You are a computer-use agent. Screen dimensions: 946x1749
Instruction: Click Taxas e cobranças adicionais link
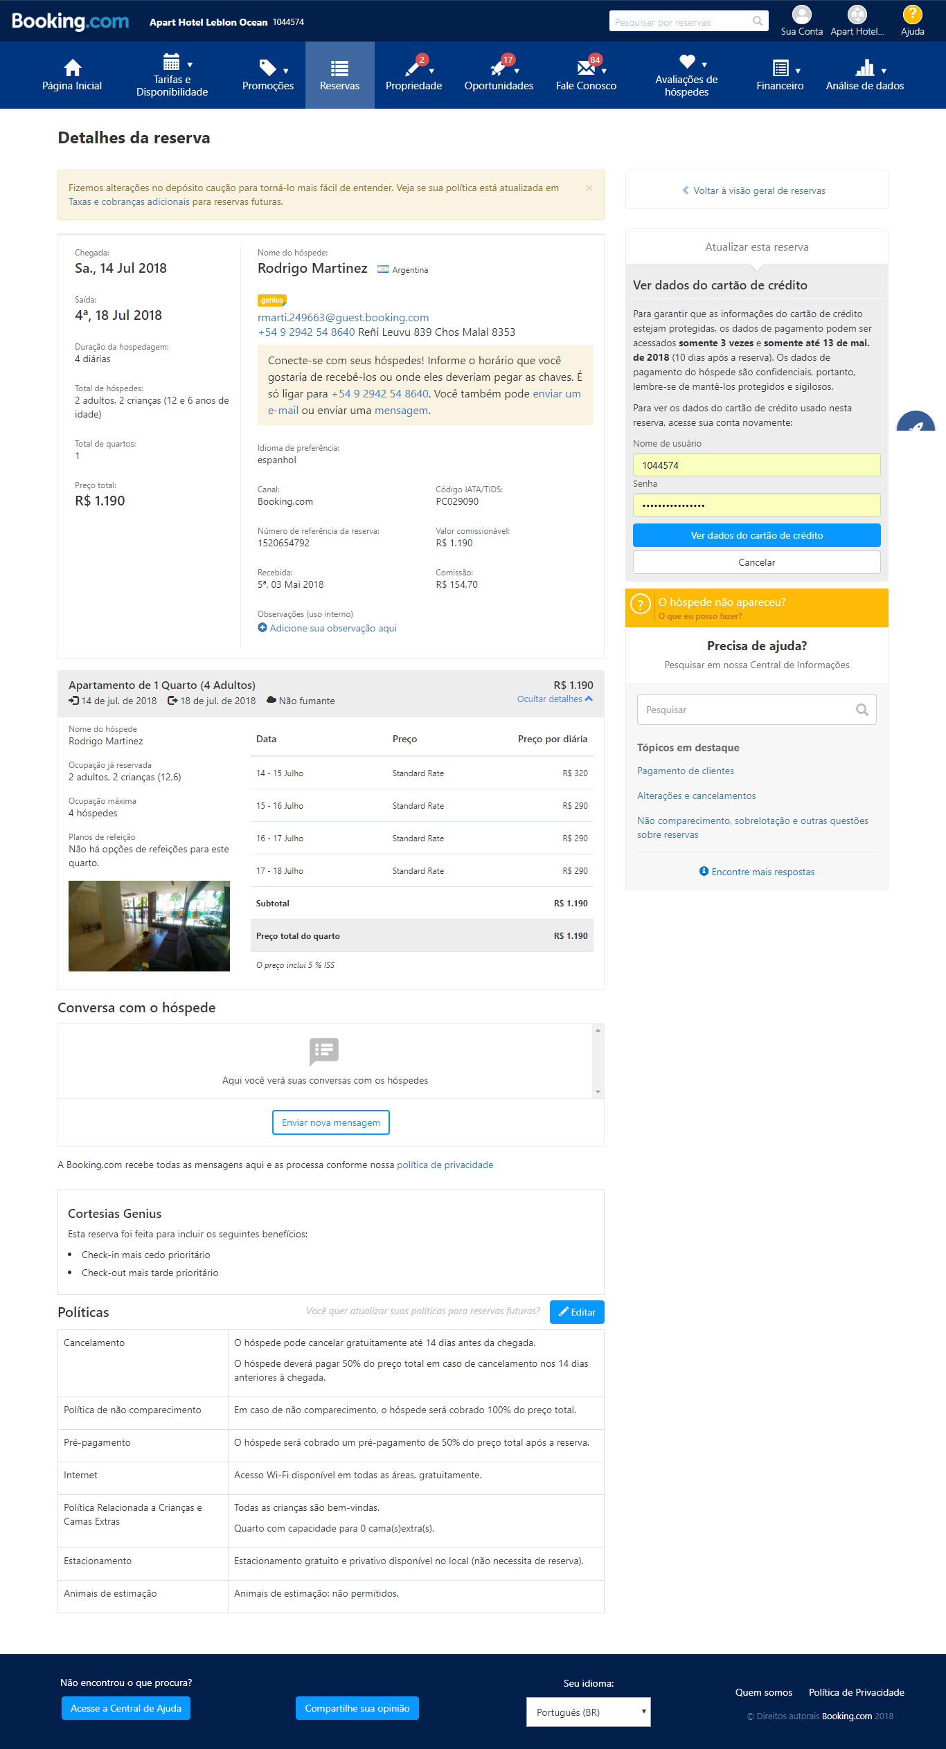pyautogui.click(x=129, y=202)
